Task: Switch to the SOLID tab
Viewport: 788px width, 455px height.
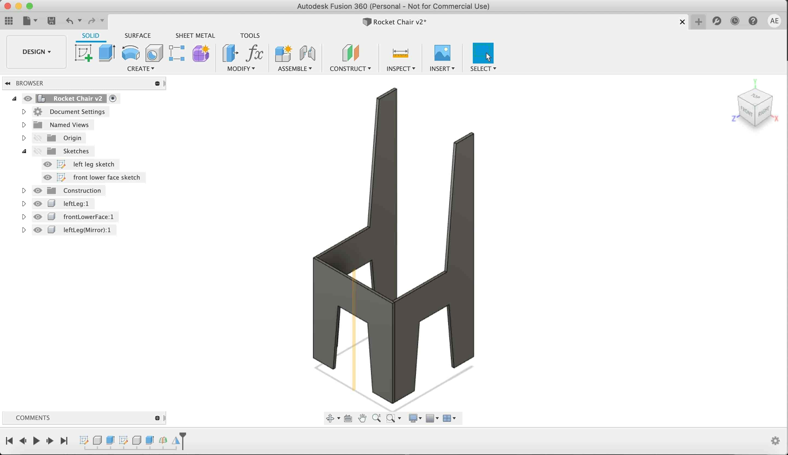Action: [91, 36]
